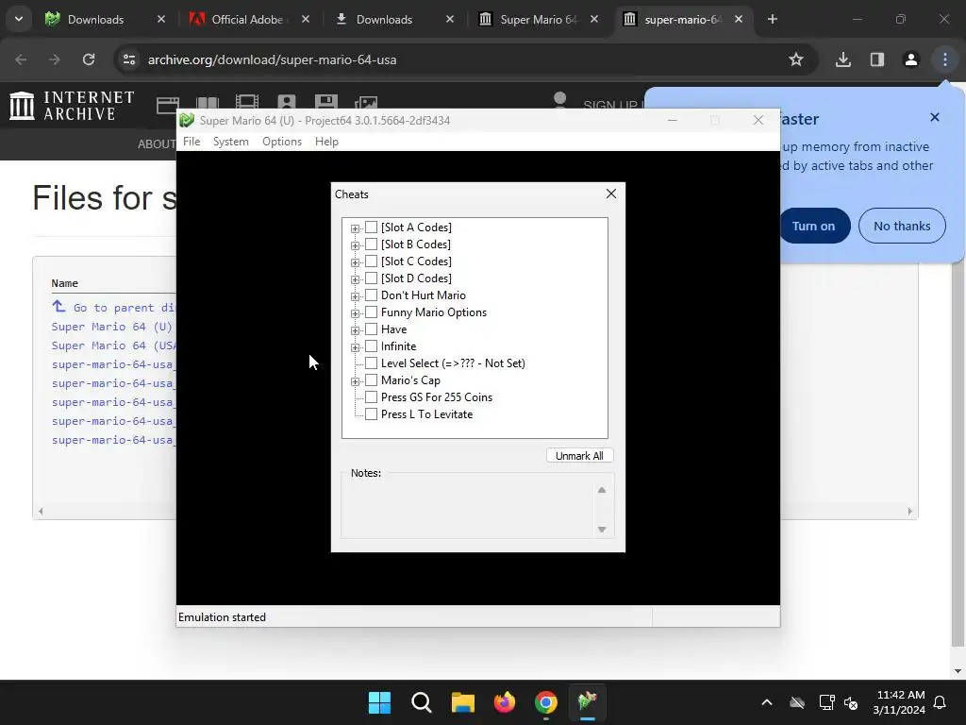Click Turn on in the Chrome memory popup

click(813, 226)
